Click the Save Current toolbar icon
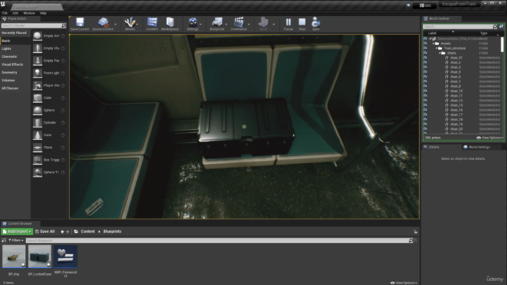Image resolution: width=507 pixels, height=285 pixels. [x=79, y=22]
